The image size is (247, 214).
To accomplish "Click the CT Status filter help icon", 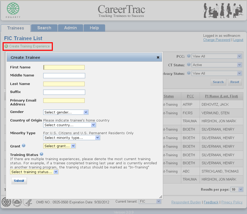I will (189, 65).
